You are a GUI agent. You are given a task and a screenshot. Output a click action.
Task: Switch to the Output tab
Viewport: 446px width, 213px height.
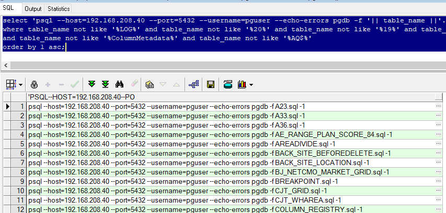pyautogui.click(x=33, y=9)
